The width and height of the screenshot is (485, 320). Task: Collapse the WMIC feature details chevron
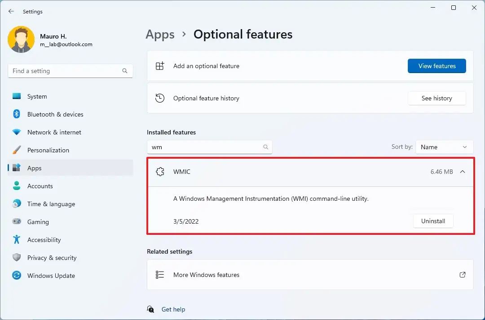pos(463,172)
